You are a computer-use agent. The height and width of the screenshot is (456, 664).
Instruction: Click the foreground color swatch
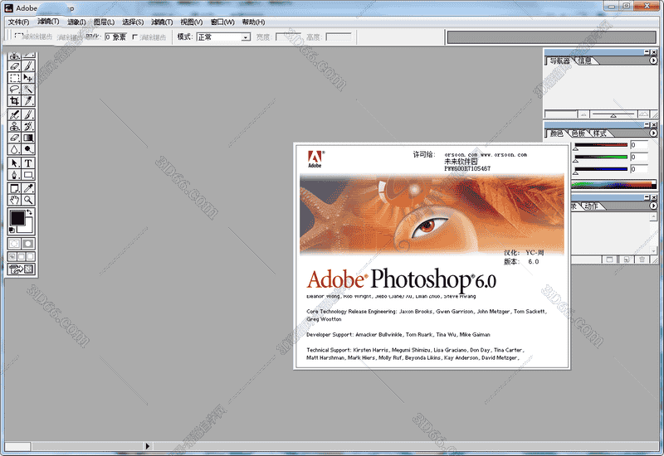click(x=17, y=218)
